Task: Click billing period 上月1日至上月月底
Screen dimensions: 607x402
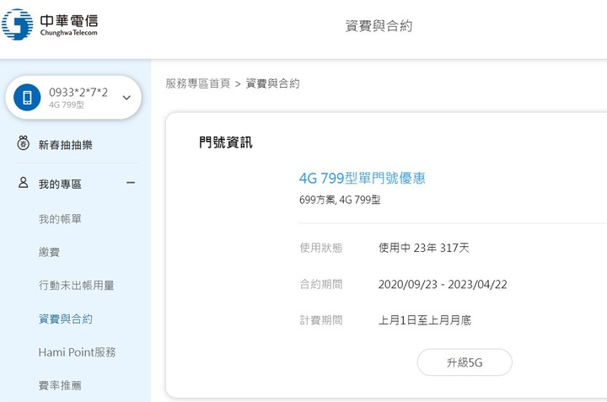Action: (x=425, y=320)
